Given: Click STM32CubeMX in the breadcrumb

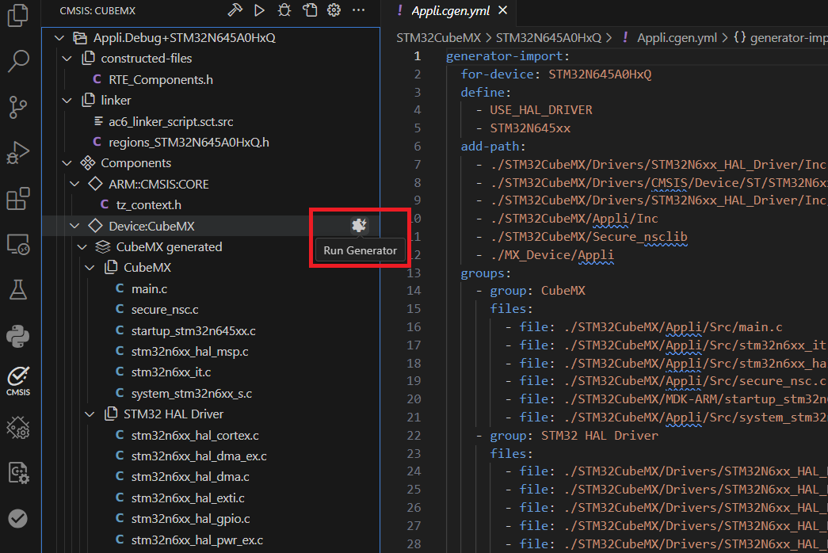Looking at the screenshot, I should 439,36.
